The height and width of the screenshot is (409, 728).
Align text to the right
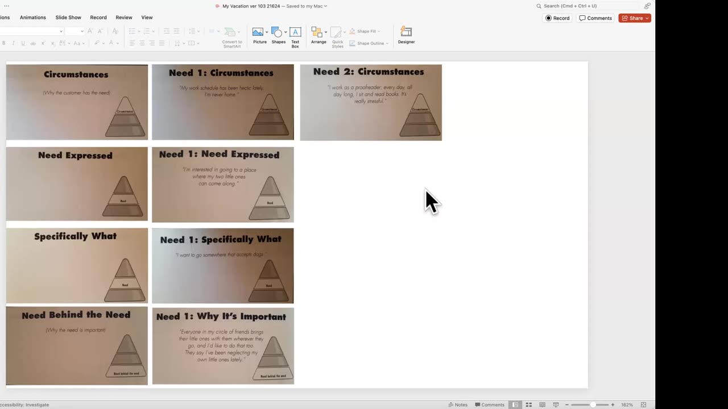pos(151,43)
